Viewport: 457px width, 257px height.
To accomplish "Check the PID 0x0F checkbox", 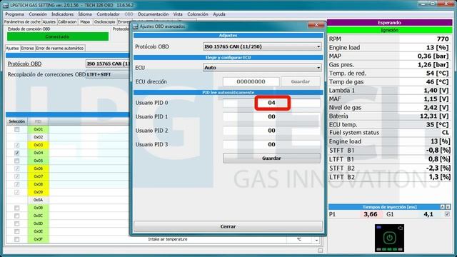I will tap(17, 240).
